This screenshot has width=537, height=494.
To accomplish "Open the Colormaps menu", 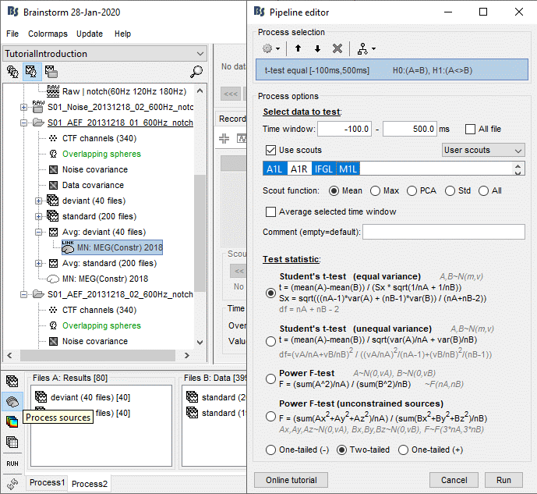I will [48, 34].
